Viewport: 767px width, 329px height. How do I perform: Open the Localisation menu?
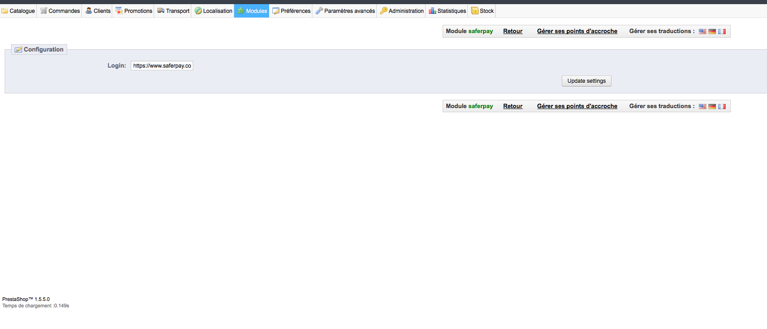coord(213,11)
